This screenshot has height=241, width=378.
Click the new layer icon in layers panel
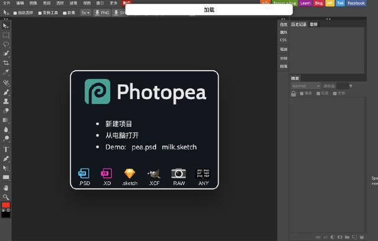click(354, 237)
